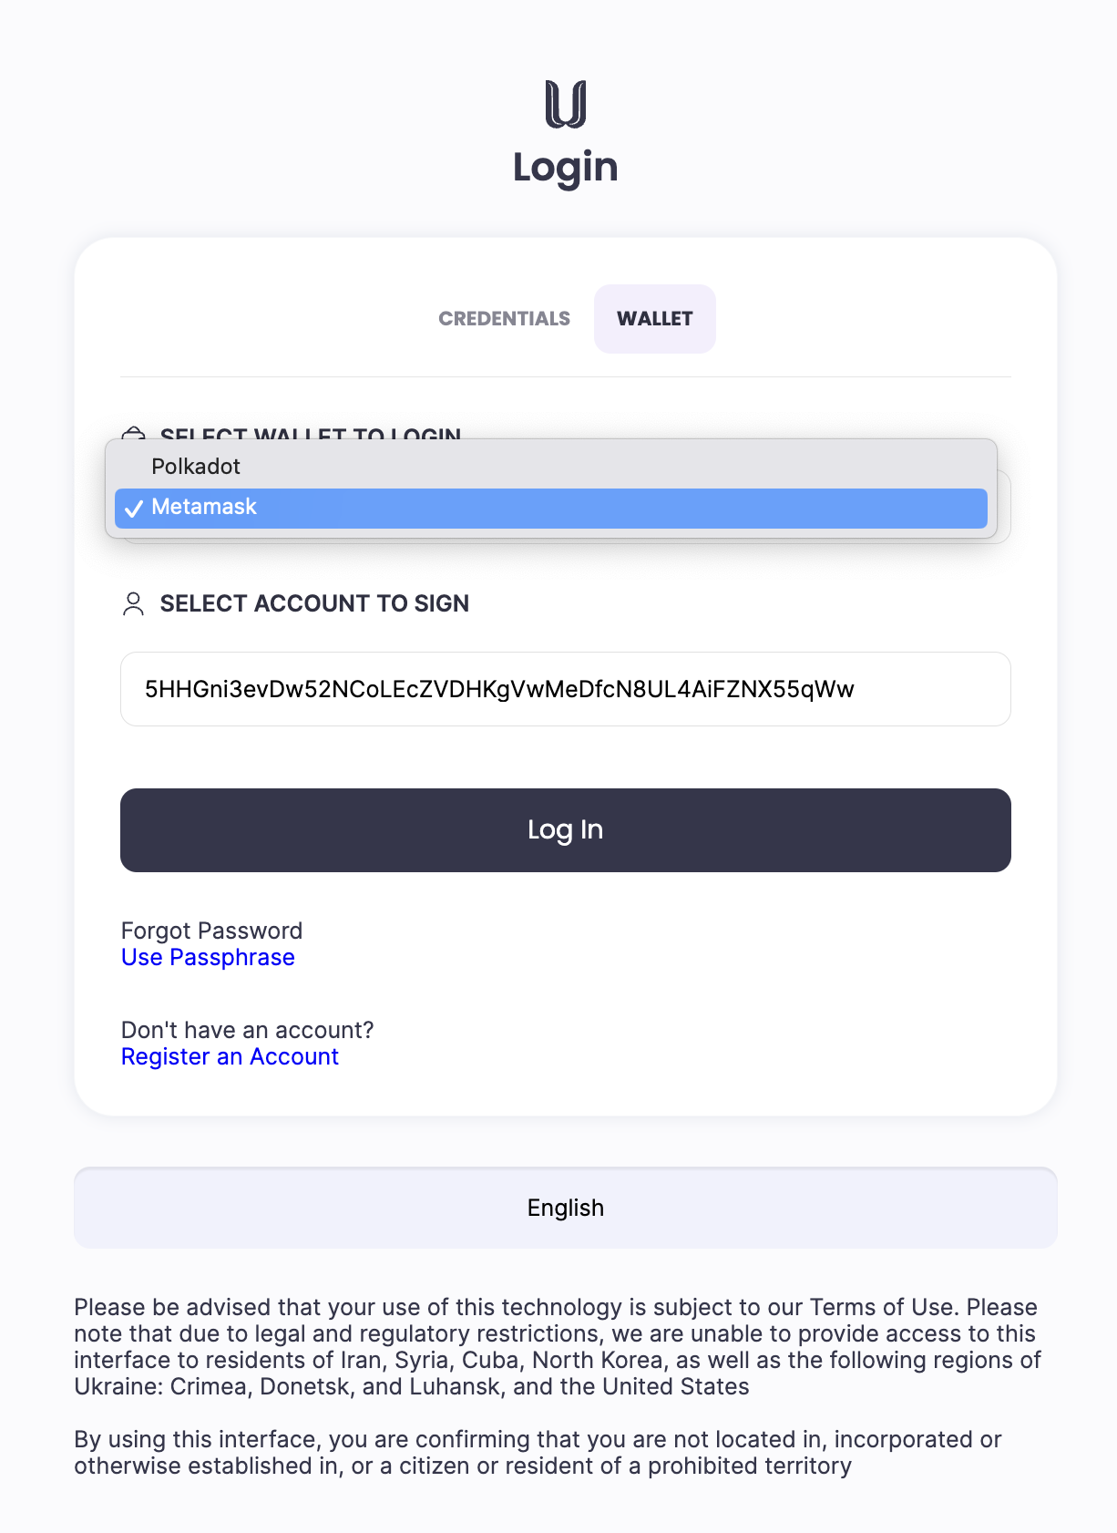The height and width of the screenshot is (1533, 1117).
Task: Click the checkmark next to Metamask
Action: (x=134, y=509)
